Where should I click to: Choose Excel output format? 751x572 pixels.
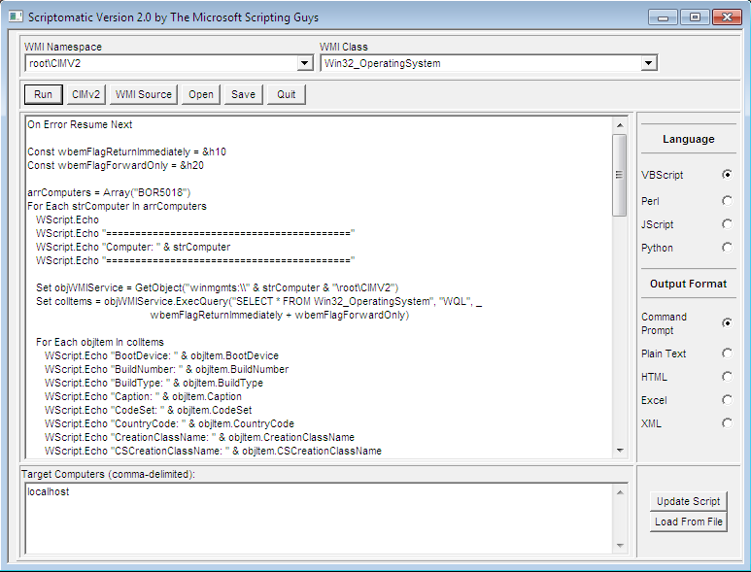727,400
